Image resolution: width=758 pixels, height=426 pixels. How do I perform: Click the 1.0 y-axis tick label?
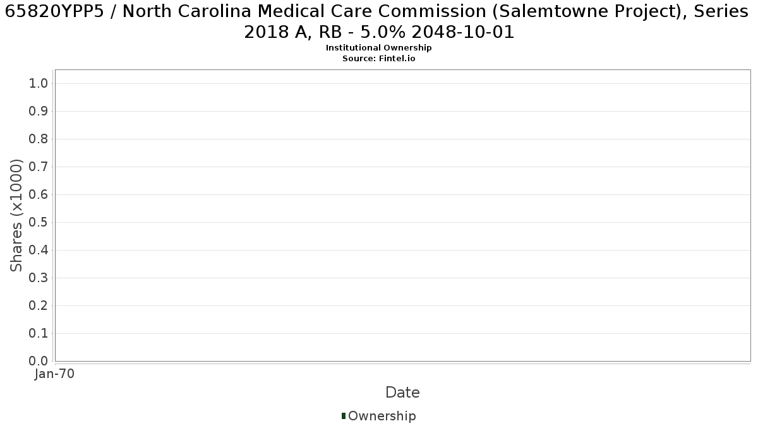39,84
